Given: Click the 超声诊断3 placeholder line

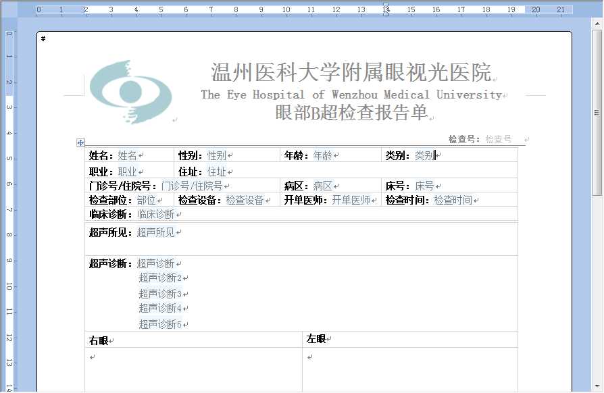Looking at the screenshot, I should (x=160, y=294).
